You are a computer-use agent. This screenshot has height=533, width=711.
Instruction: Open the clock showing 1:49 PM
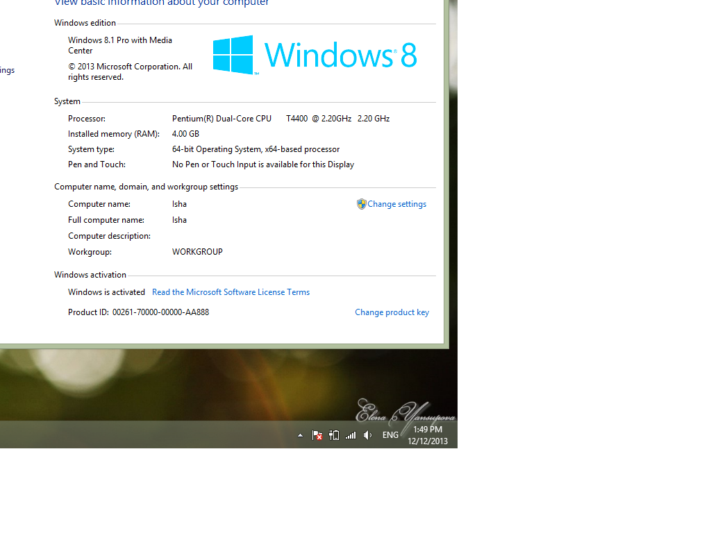pyautogui.click(x=427, y=435)
